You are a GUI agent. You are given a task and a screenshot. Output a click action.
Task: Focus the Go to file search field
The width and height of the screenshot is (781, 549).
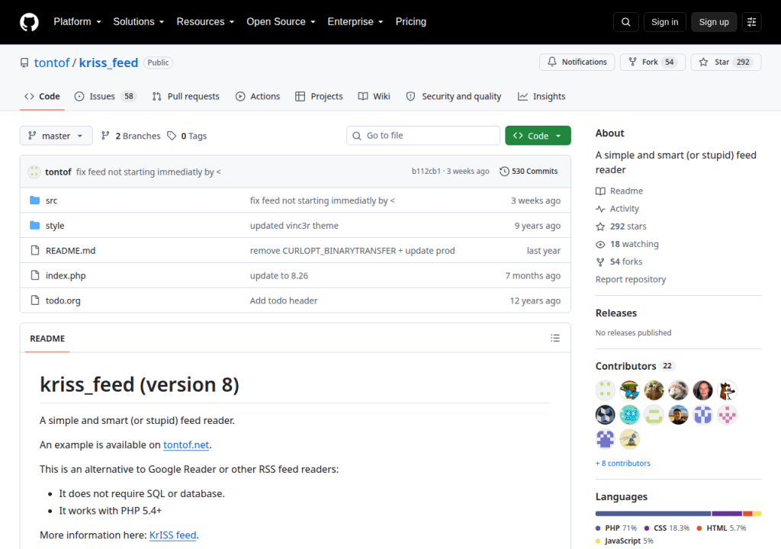coord(423,136)
